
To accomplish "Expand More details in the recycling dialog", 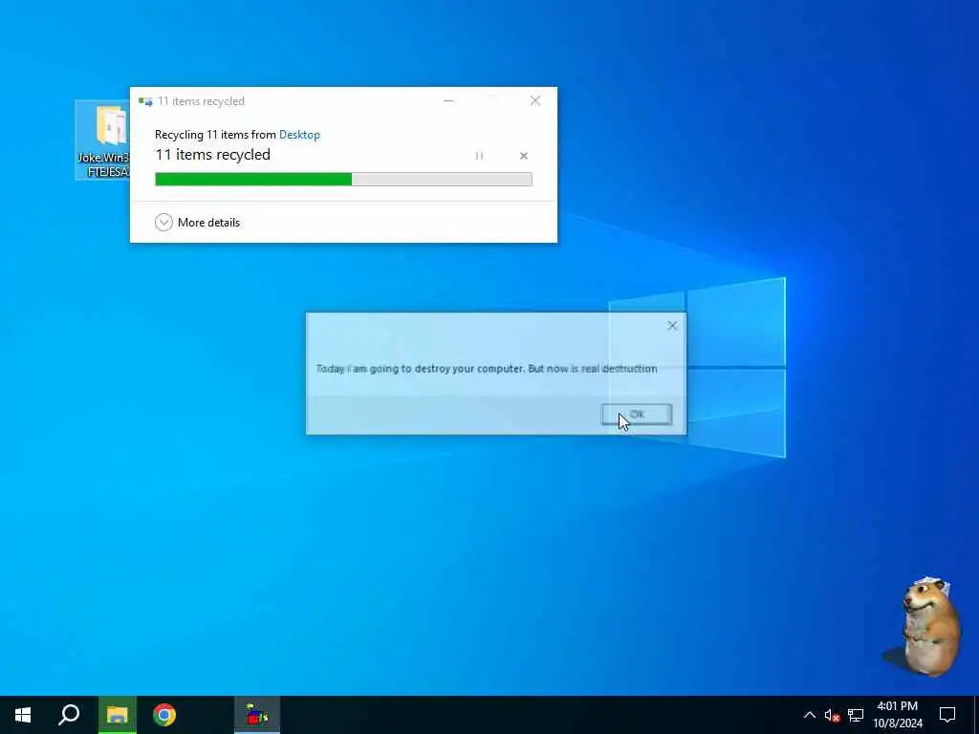I will (197, 222).
